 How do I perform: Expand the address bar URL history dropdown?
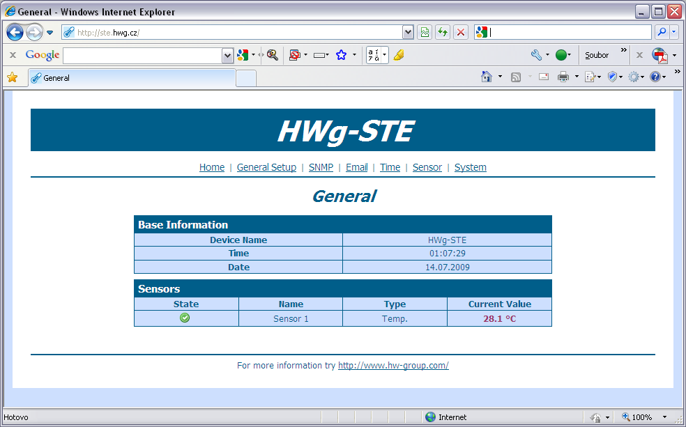pyautogui.click(x=408, y=32)
